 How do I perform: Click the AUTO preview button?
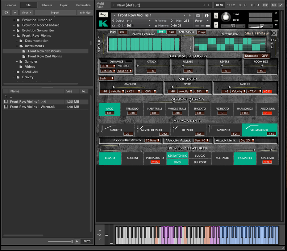click(x=87, y=241)
